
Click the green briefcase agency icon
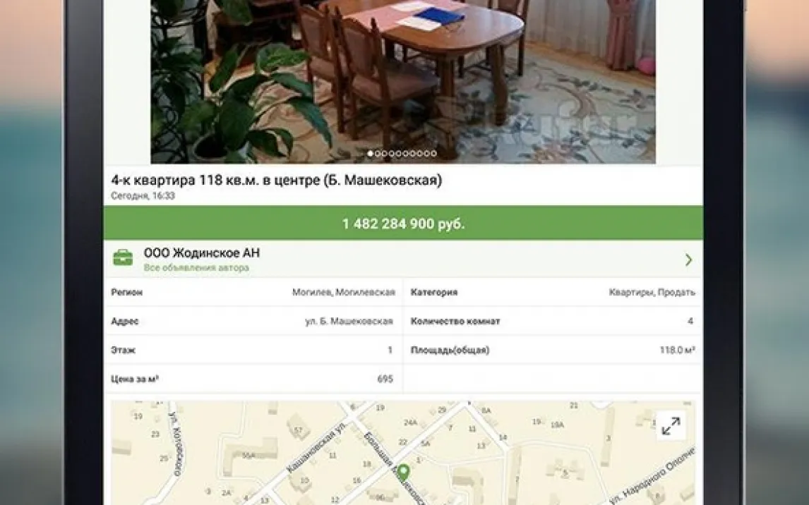pos(123,257)
